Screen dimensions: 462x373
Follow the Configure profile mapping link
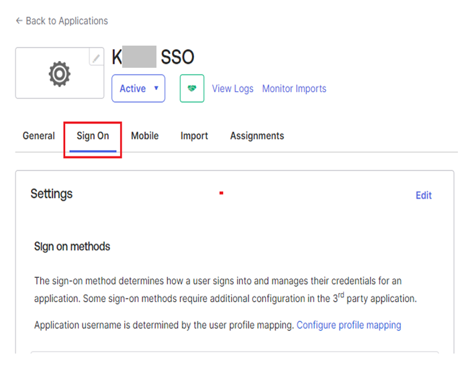(349, 325)
